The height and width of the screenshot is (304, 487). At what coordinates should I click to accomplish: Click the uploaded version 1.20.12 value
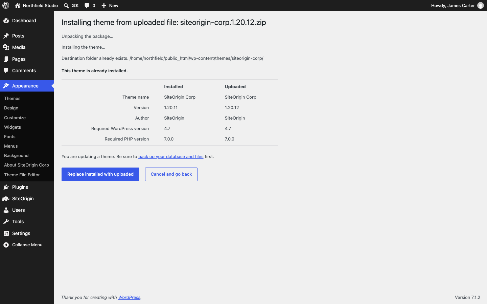[232, 107]
